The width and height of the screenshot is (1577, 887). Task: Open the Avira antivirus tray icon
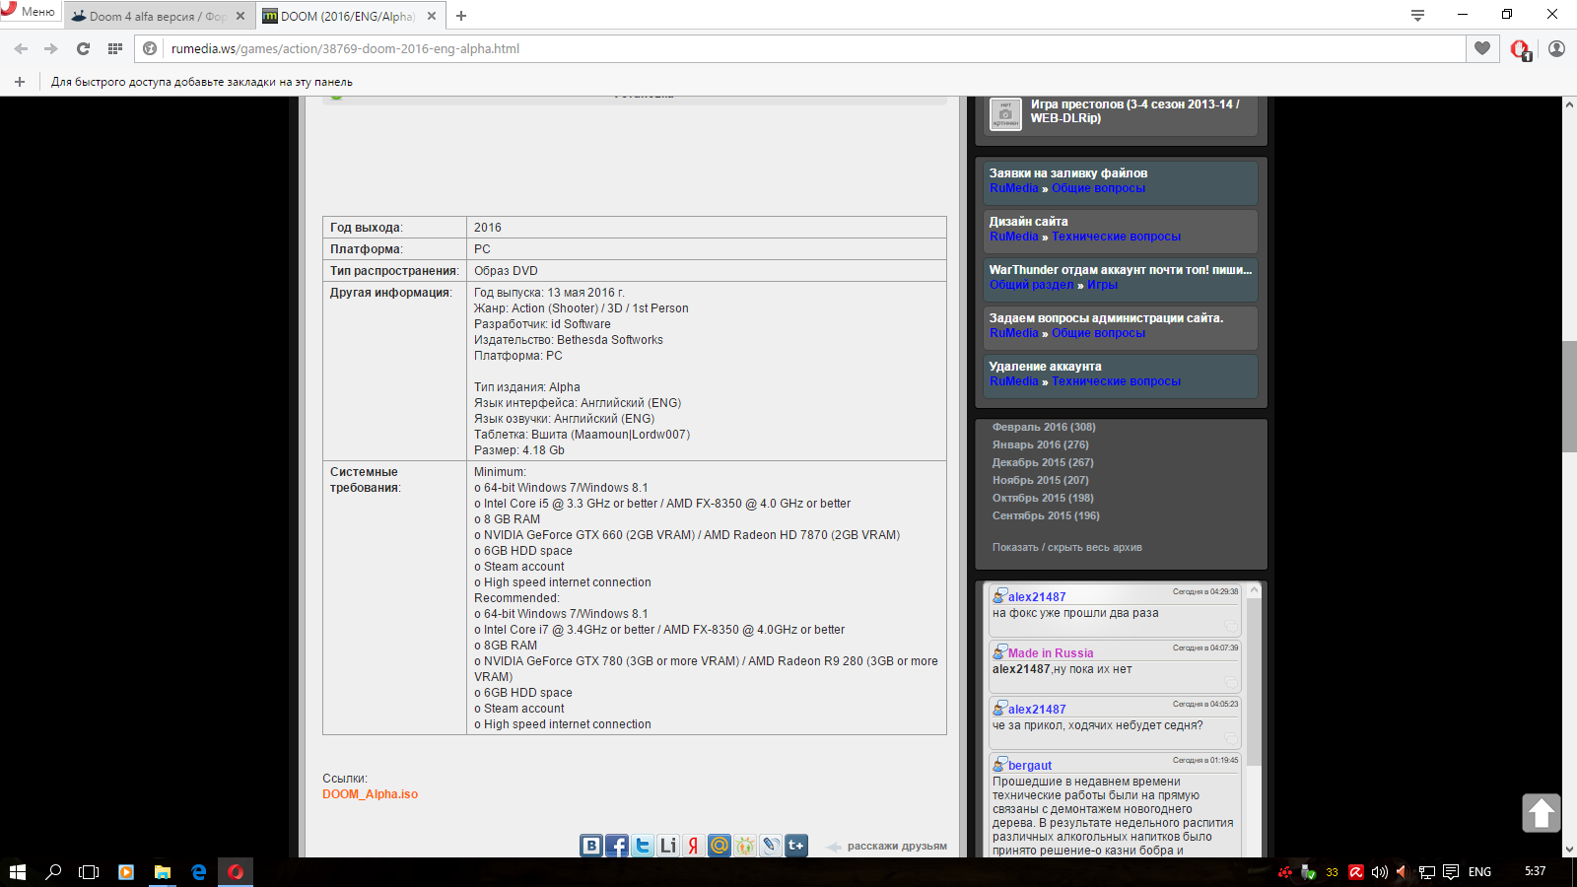pyautogui.click(x=1356, y=872)
